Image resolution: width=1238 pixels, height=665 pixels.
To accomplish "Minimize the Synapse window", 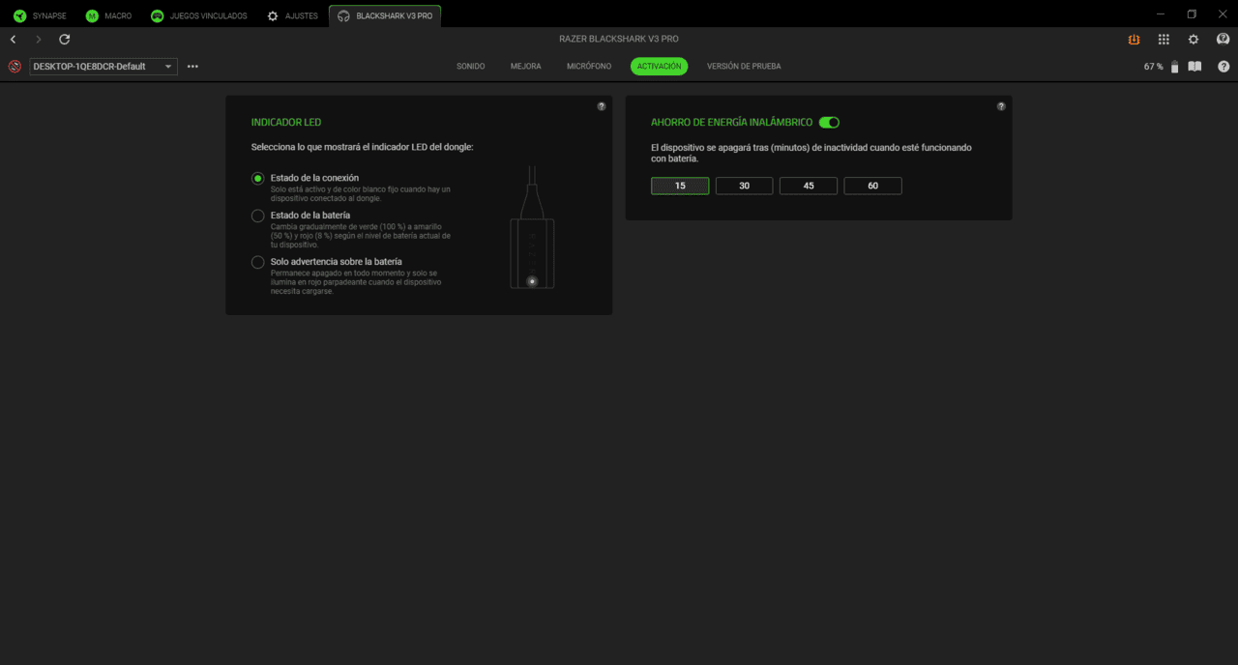I will point(1162,14).
